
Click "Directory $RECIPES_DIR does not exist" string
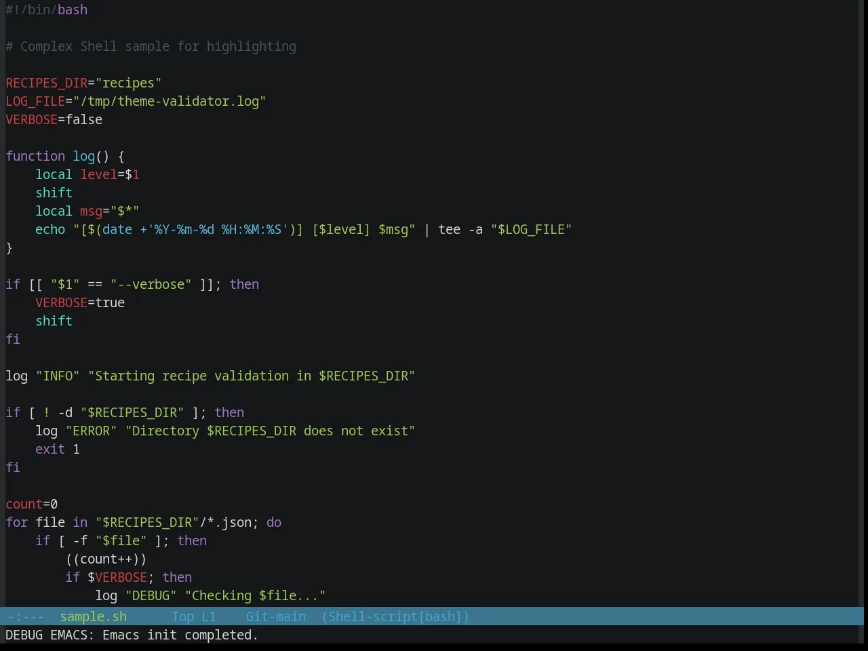tap(270, 431)
